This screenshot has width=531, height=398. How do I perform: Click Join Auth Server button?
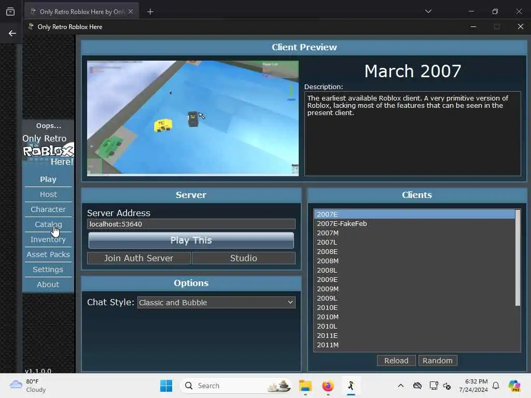138,258
